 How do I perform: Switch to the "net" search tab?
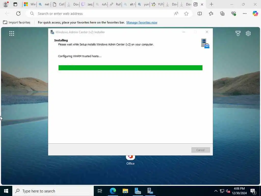44,4
